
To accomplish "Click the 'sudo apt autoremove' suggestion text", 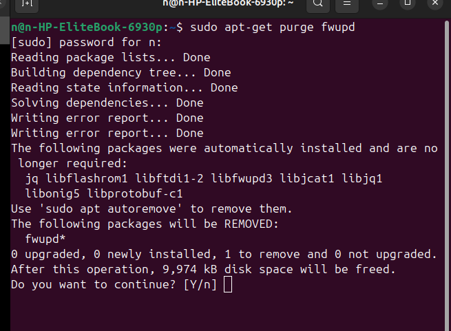I will [x=110, y=209].
